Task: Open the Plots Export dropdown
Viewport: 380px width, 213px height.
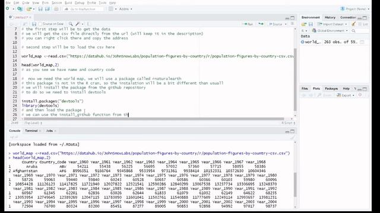Action: click(346, 95)
